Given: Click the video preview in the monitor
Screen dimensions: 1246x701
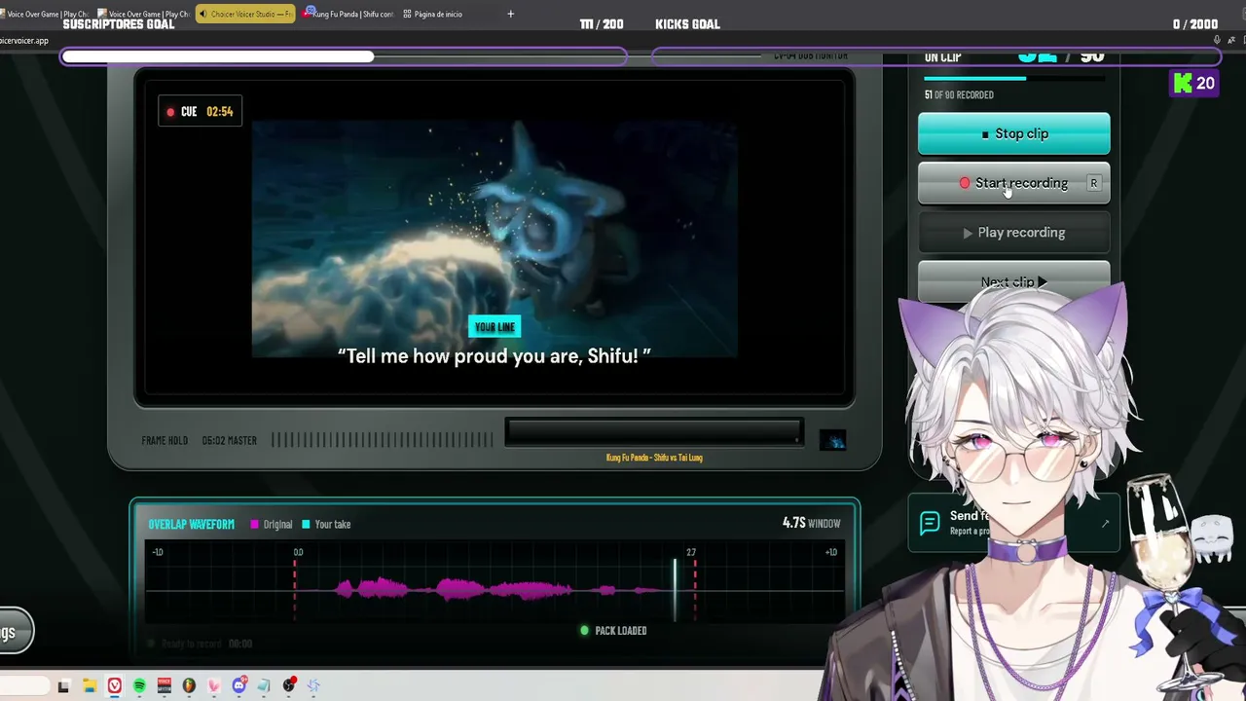Looking at the screenshot, I should click(x=495, y=240).
